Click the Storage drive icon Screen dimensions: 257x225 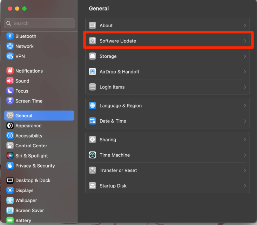(x=93, y=56)
